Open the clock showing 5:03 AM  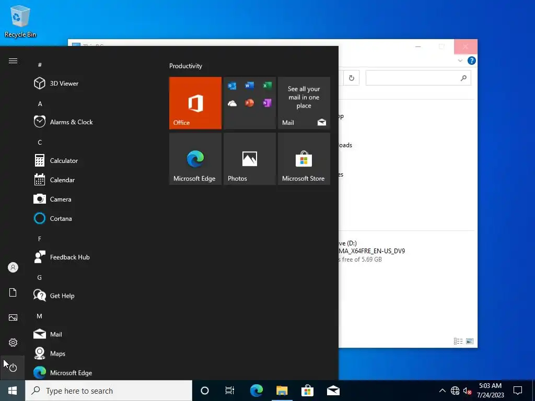tap(490, 391)
